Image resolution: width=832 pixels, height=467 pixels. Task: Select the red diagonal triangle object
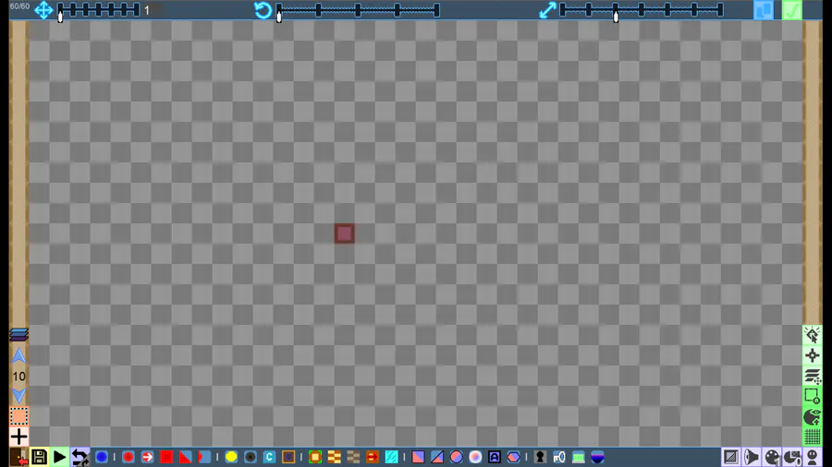[185, 457]
